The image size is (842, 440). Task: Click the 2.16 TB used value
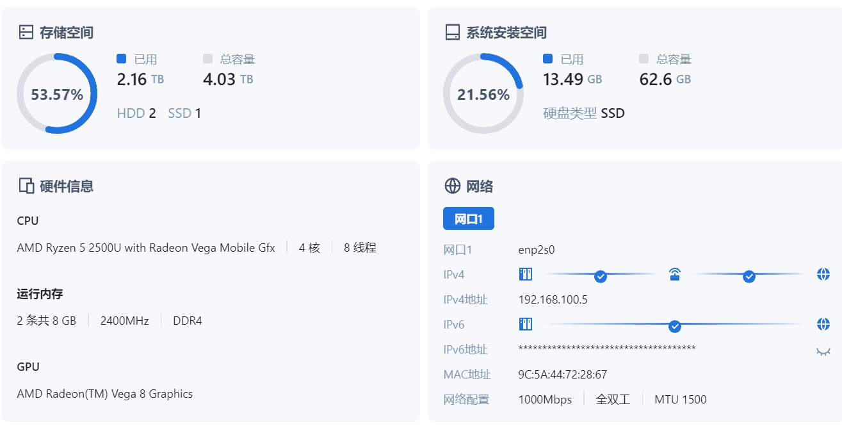tap(140, 79)
